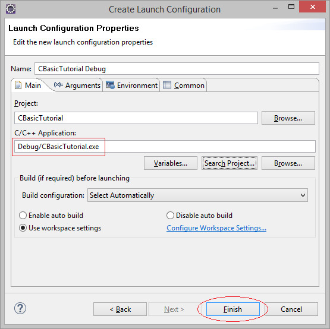Switch to the Environment tab
The height and width of the screenshot is (329, 330).
131,86
